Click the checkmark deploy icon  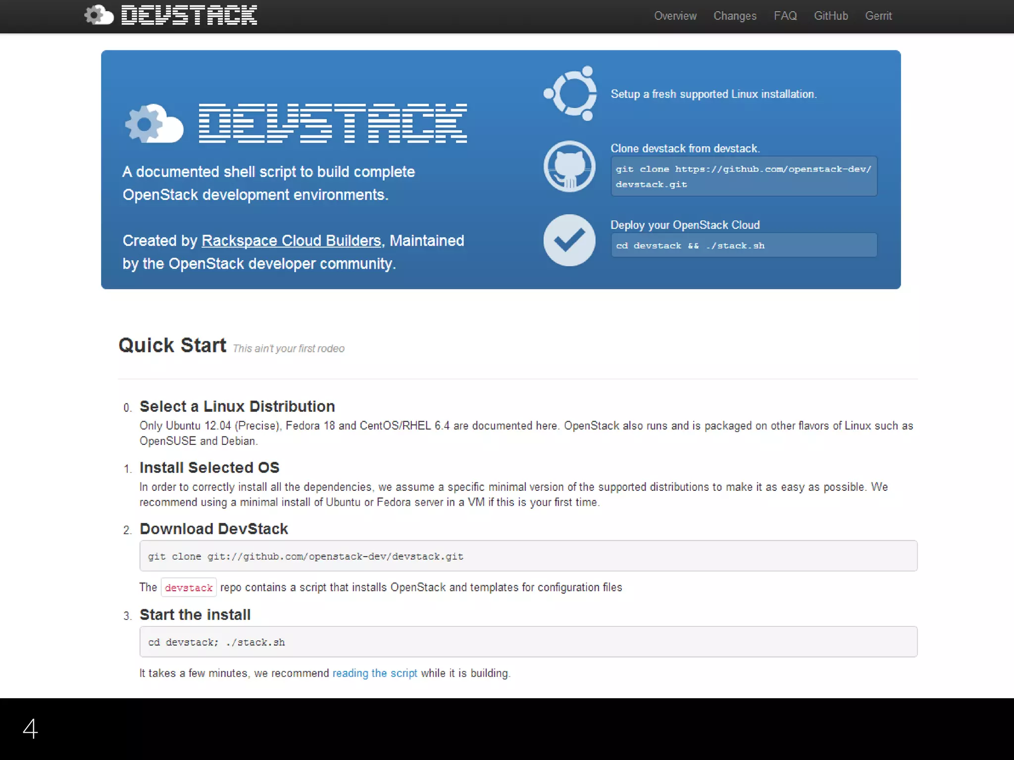pyautogui.click(x=569, y=240)
